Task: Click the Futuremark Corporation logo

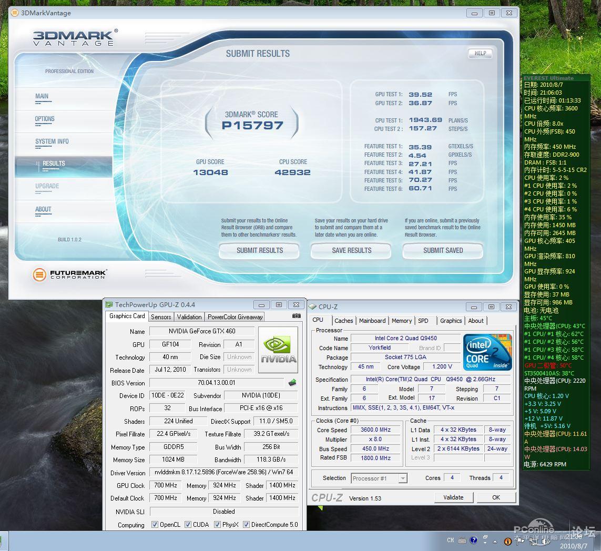Action: point(70,274)
